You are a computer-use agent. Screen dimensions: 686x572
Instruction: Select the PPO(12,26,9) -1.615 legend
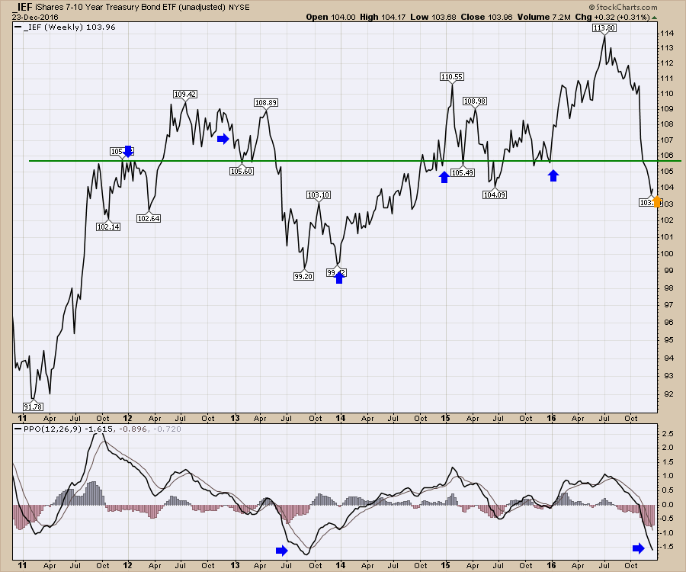63,429
